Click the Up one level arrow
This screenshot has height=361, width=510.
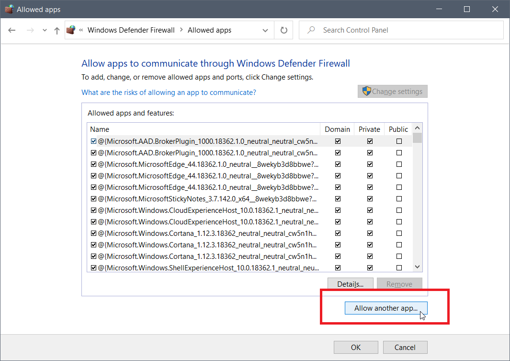click(x=57, y=30)
